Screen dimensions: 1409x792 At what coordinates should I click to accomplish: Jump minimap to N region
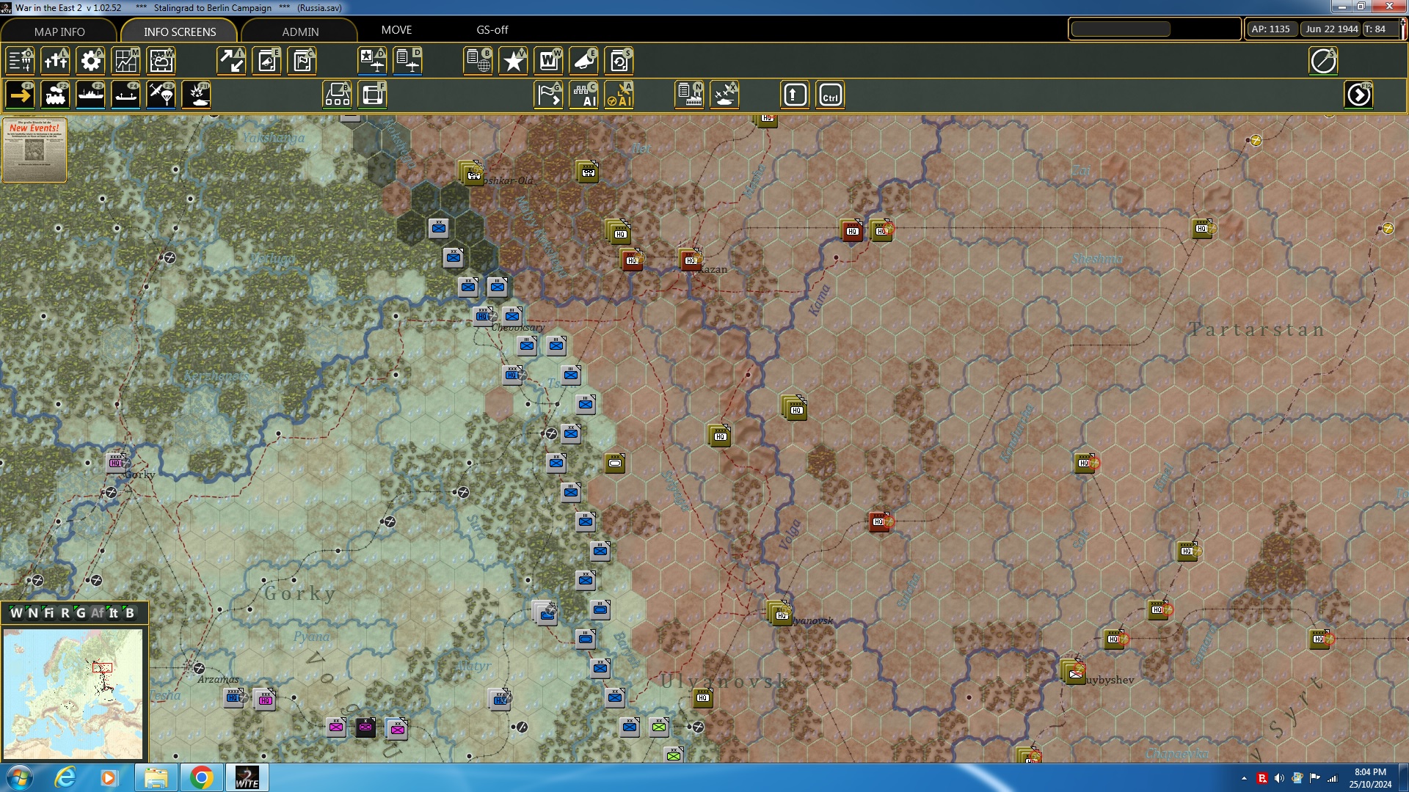coord(33,613)
